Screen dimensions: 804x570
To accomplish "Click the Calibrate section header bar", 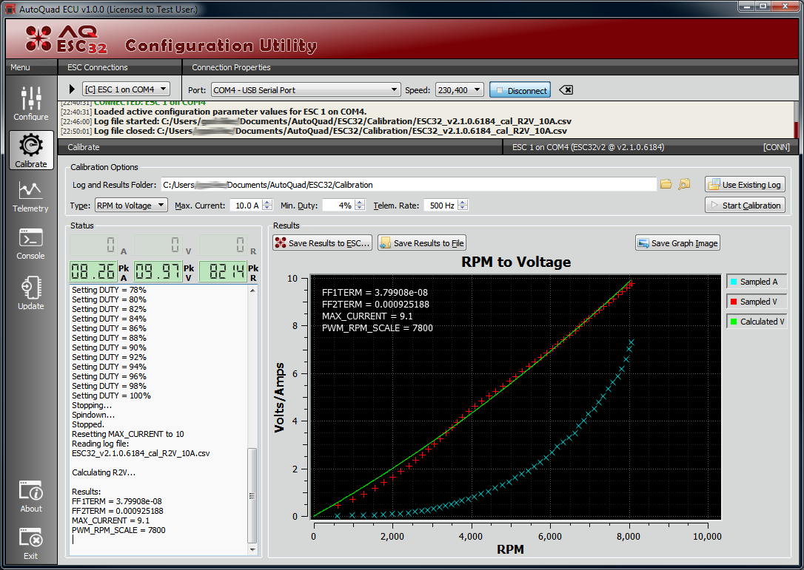I will (x=280, y=147).
